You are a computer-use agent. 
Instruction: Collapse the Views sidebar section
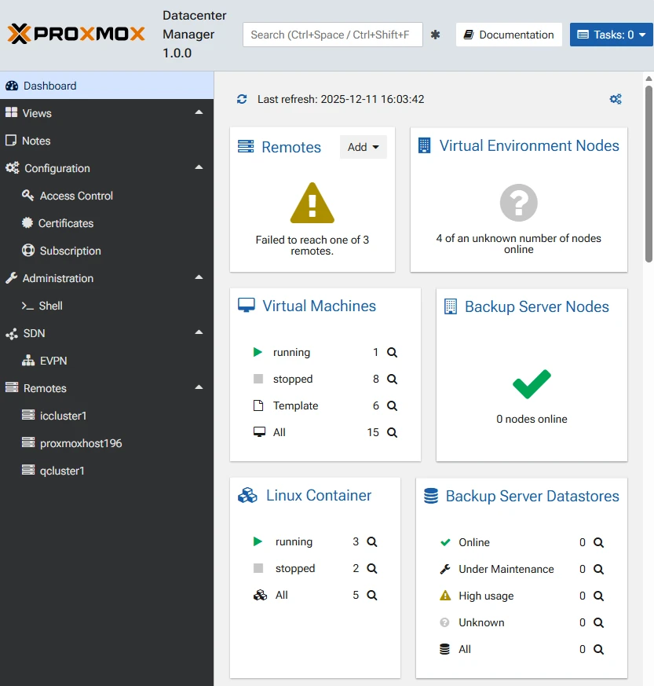[199, 113]
